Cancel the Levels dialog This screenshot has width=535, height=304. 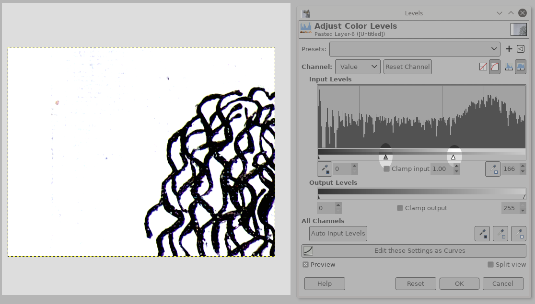point(503,283)
